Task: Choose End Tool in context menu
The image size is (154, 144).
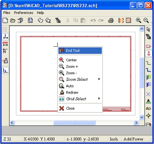Action: pyautogui.click(x=80, y=51)
